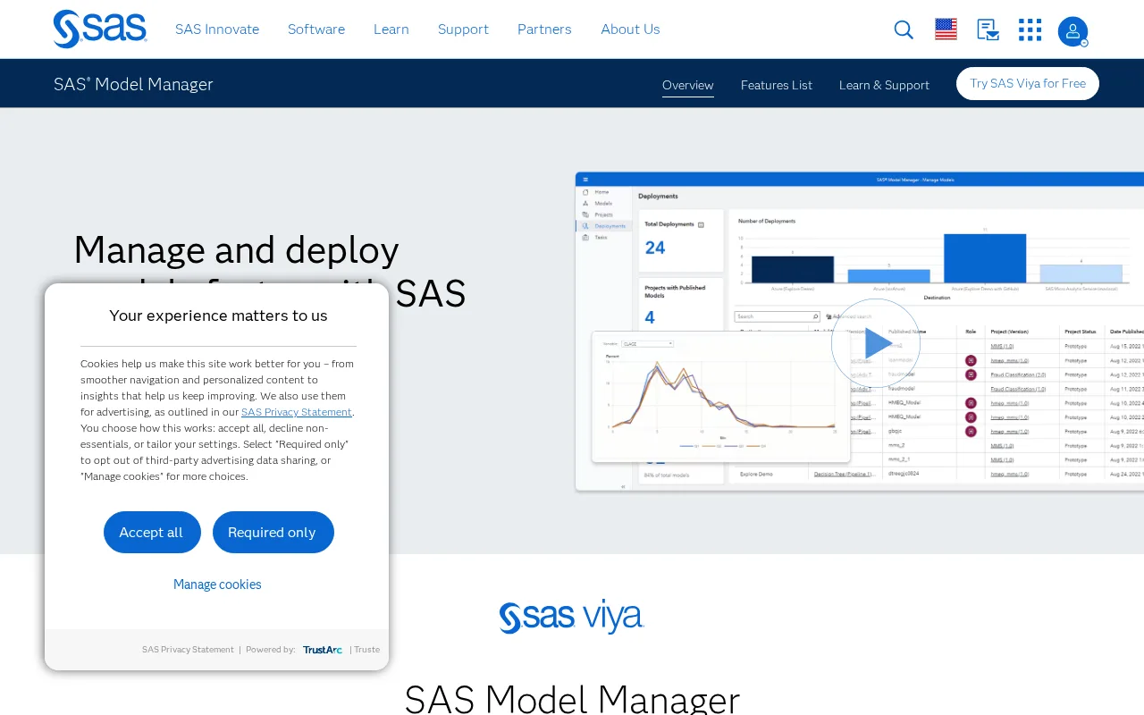Open the apps grid icon
This screenshot has width=1144, height=715.
coord(1030,29)
